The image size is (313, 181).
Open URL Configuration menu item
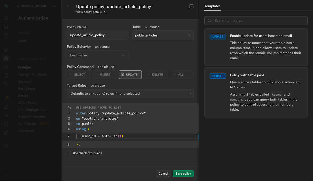click(x=33, y=110)
